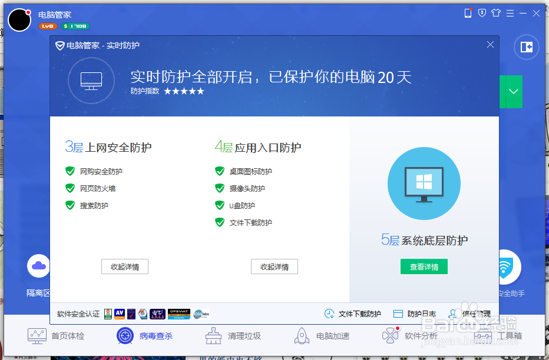Open the mobile phone icon in title bar
The width and height of the screenshot is (549, 360).
468,13
